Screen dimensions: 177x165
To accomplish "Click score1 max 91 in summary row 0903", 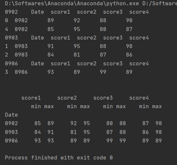I will [x=51, y=132].
